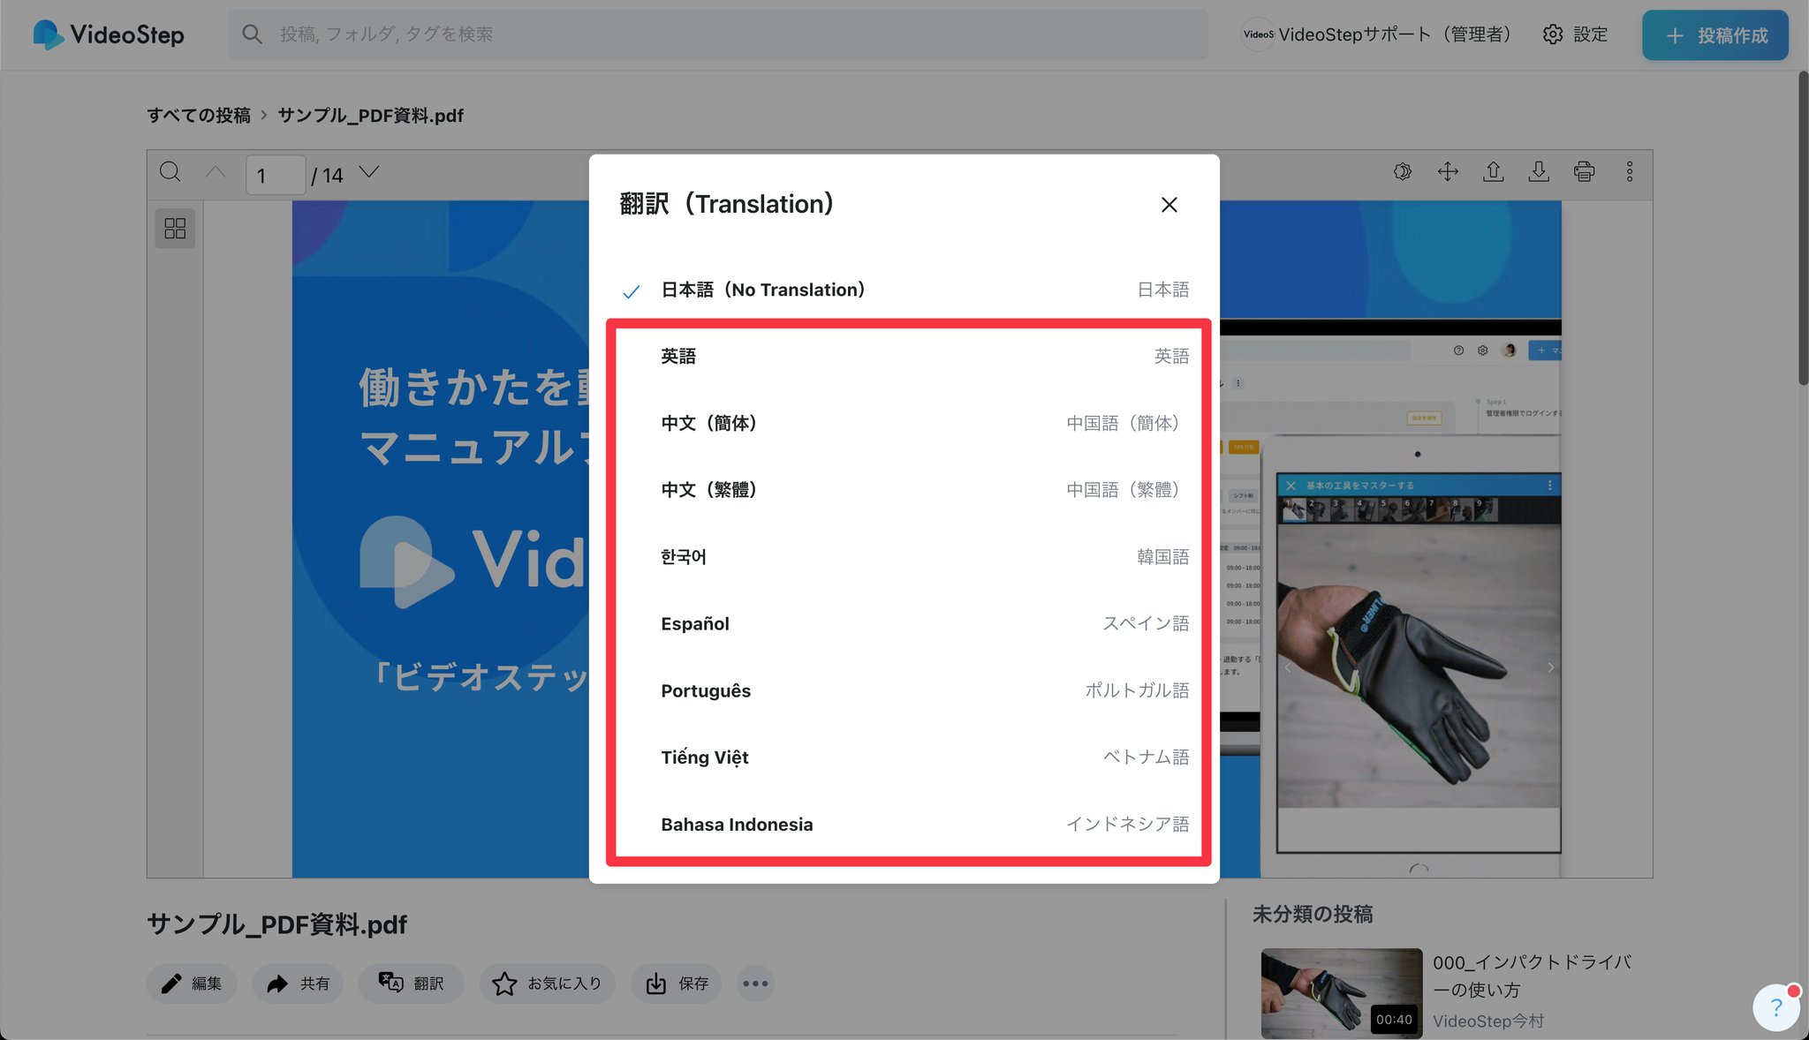Go to next page with down chevron

369,172
